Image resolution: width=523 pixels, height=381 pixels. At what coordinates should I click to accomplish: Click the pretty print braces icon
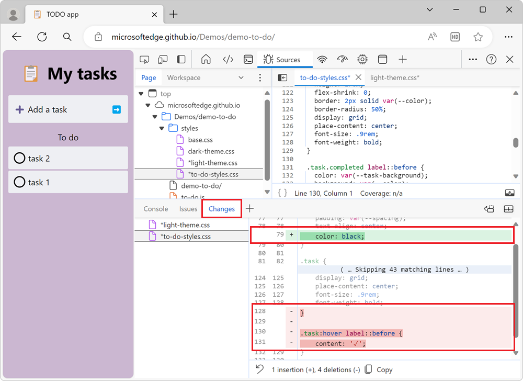pyautogui.click(x=282, y=193)
